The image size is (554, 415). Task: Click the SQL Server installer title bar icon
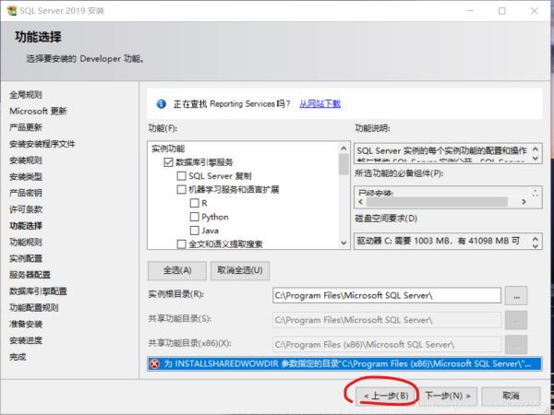(11, 11)
